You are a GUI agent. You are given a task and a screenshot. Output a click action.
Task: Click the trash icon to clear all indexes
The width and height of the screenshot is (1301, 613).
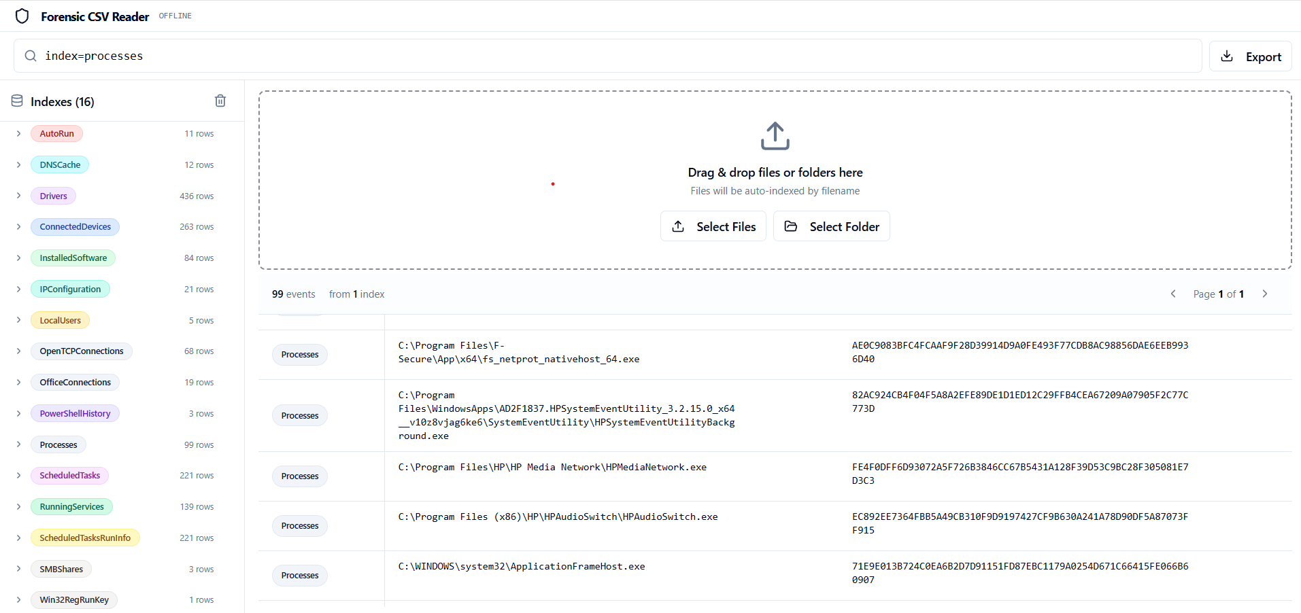(220, 100)
